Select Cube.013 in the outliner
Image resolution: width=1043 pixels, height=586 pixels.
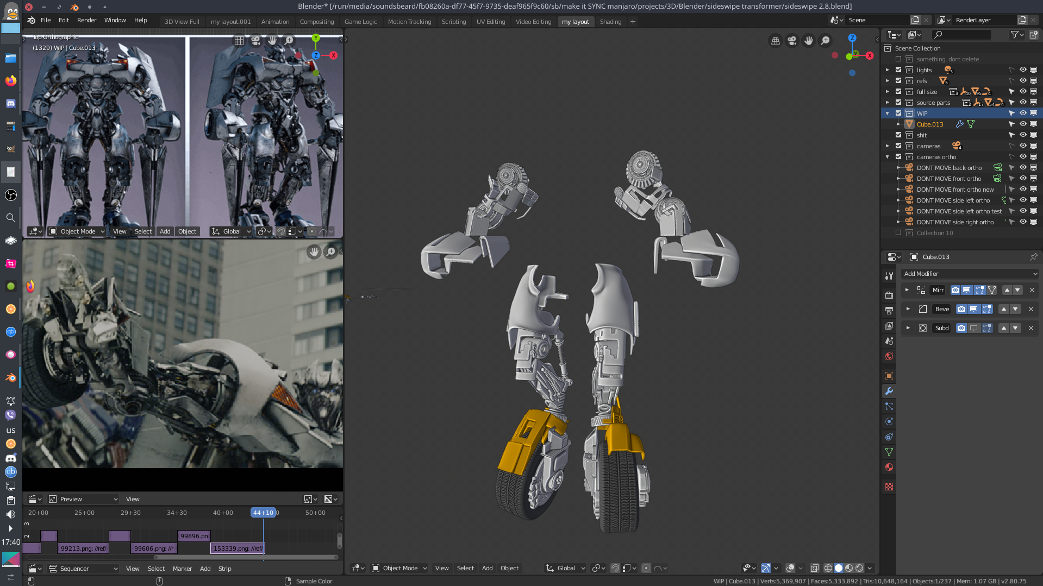[930, 124]
